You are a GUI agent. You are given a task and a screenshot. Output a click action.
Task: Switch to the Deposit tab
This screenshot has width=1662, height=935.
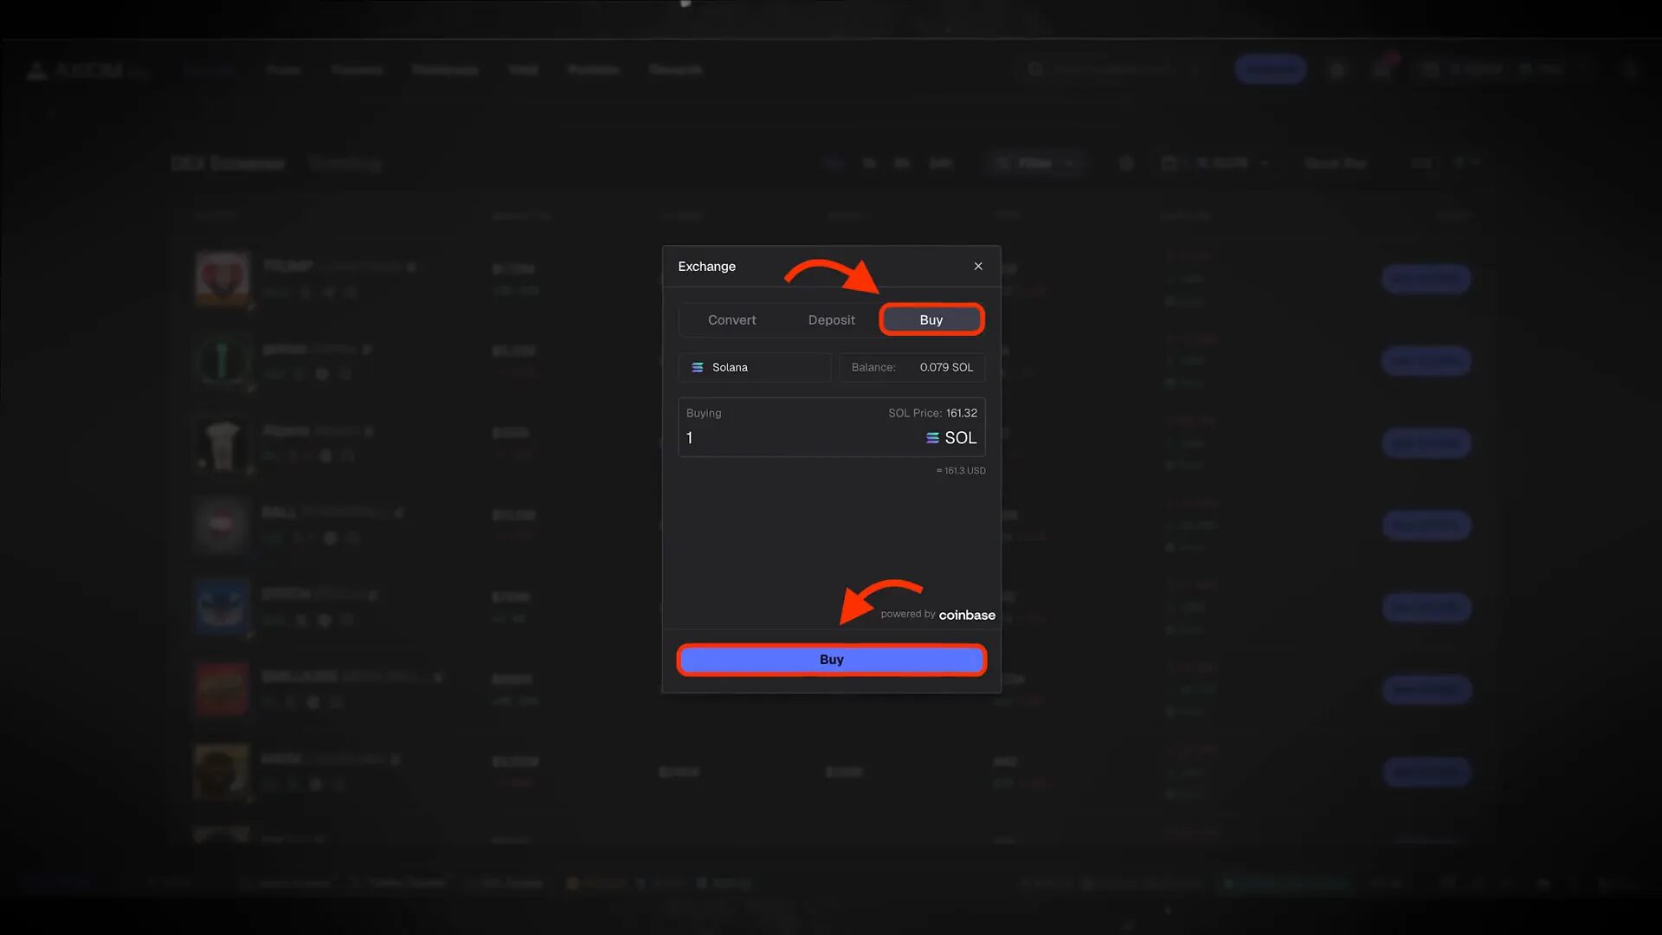tap(831, 319)
